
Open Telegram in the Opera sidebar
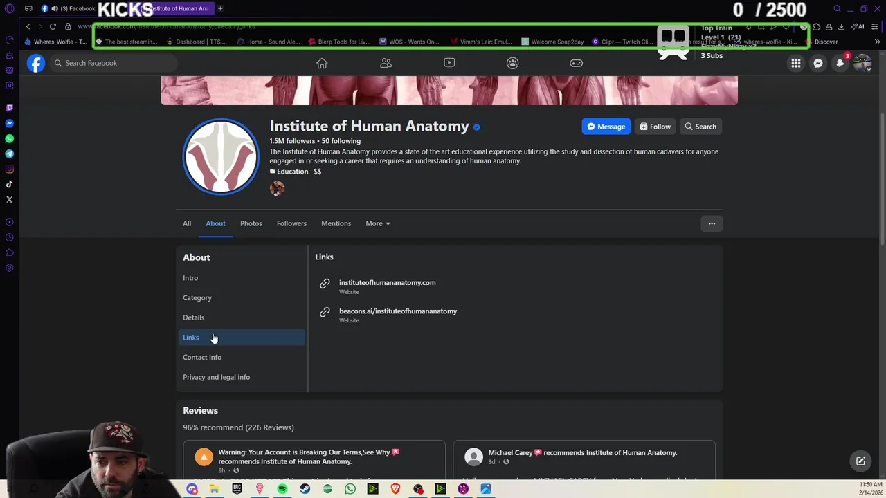pyautogui.click(x=9, y=154)
